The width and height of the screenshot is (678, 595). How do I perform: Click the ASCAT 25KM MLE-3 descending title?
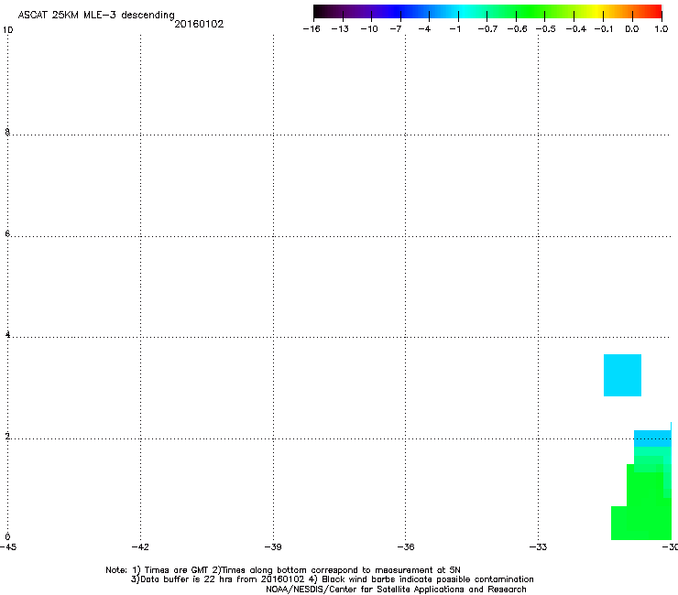[96, 16]
